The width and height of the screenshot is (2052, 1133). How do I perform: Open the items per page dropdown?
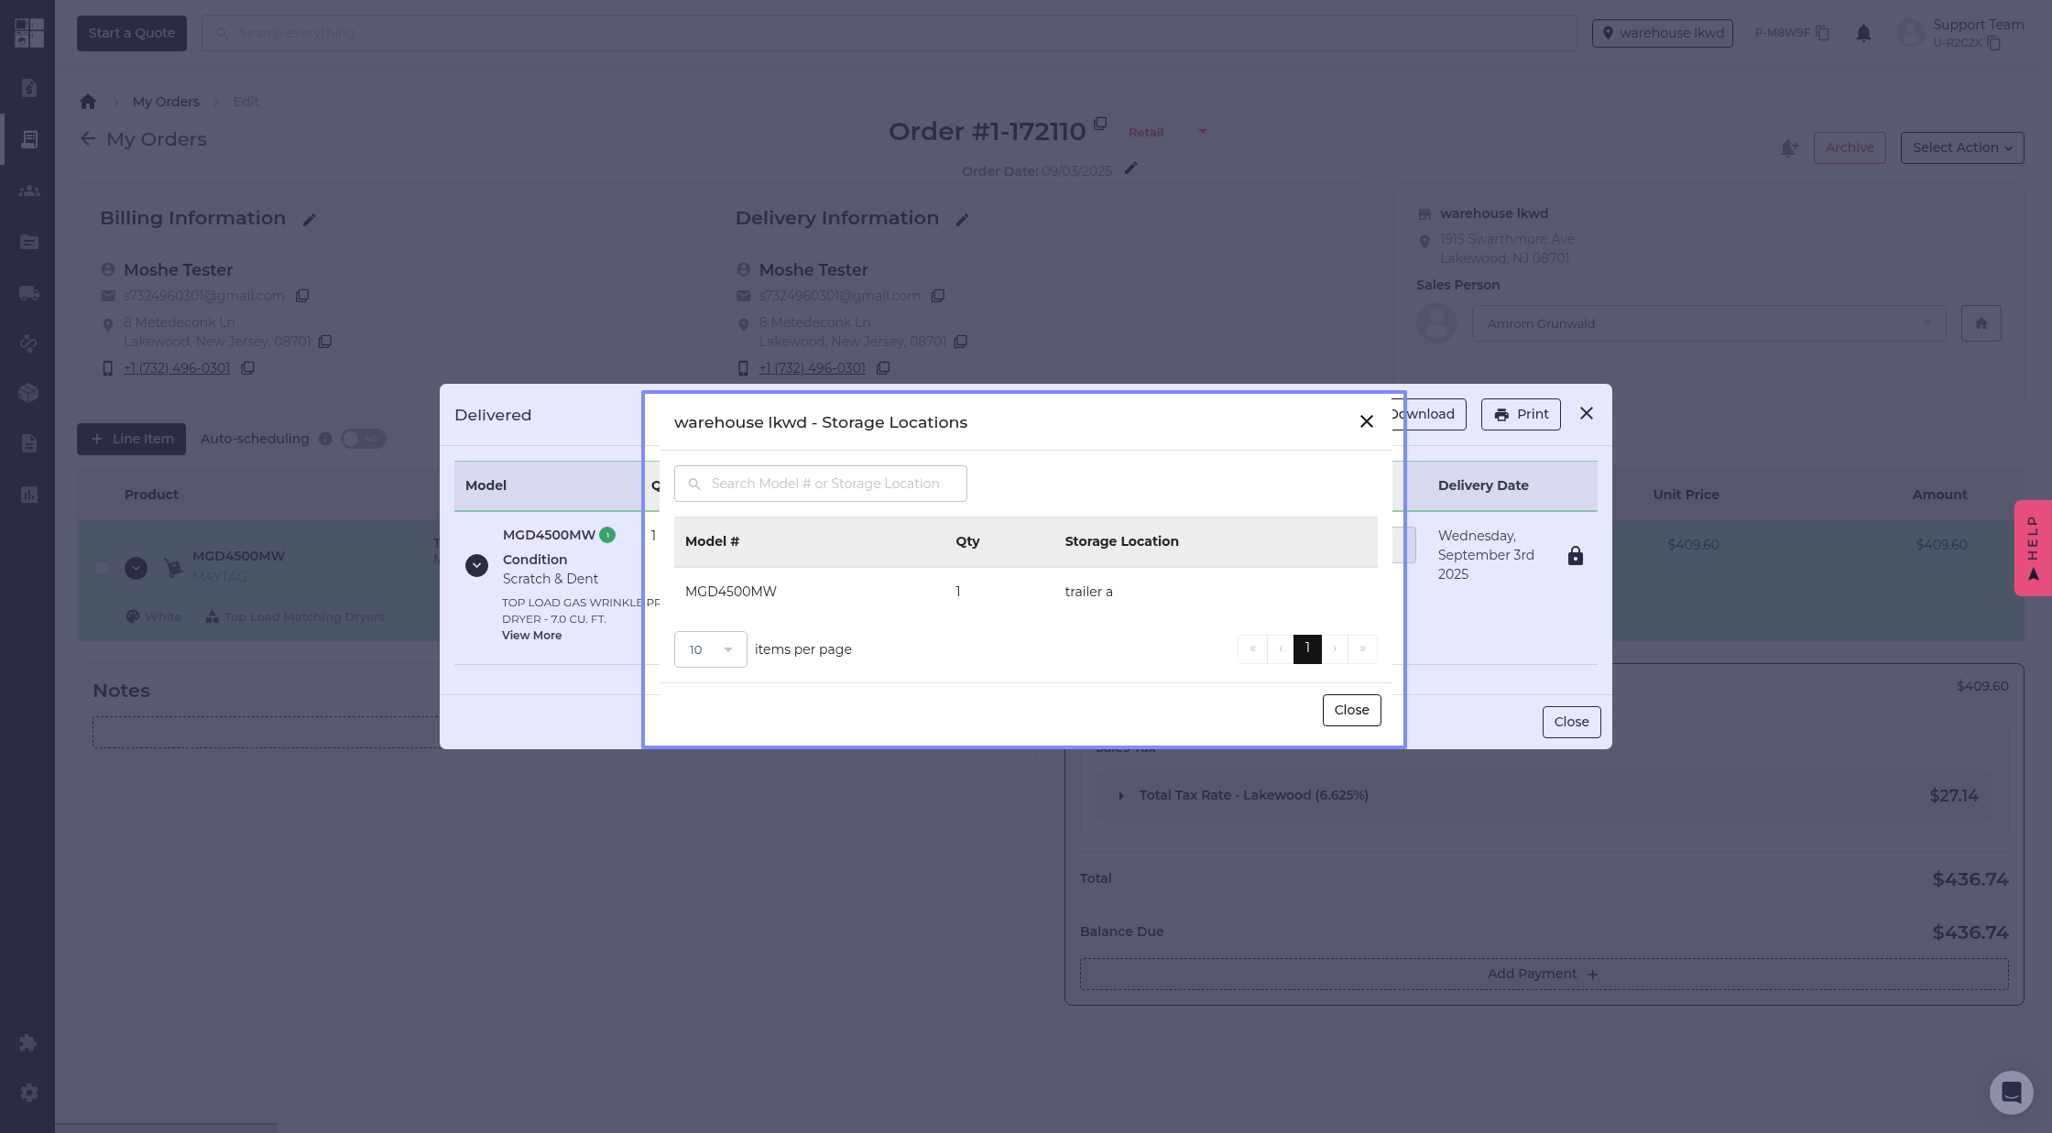pyautogui.click(x=710, y=649)
